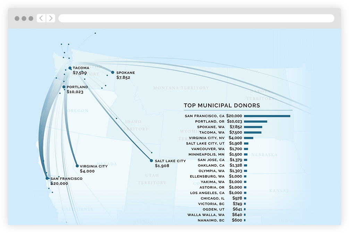Click the San Francisco, CA donor bar
This screenshot has height=233, width=349.
point(267,116)
